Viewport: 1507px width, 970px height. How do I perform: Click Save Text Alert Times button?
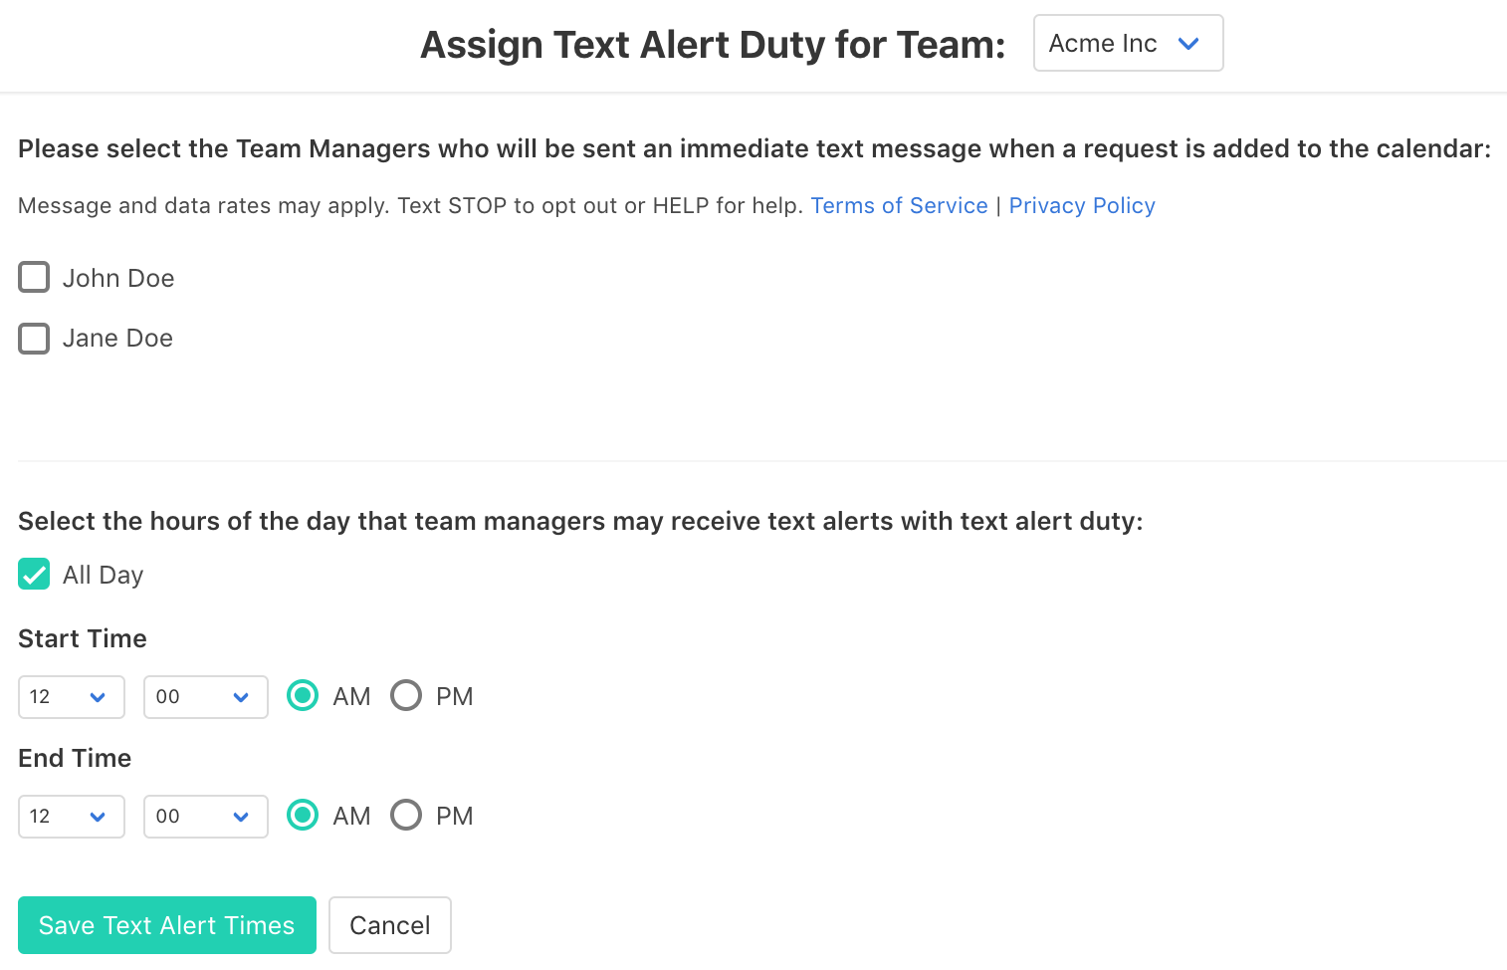(x=167, y=925)
